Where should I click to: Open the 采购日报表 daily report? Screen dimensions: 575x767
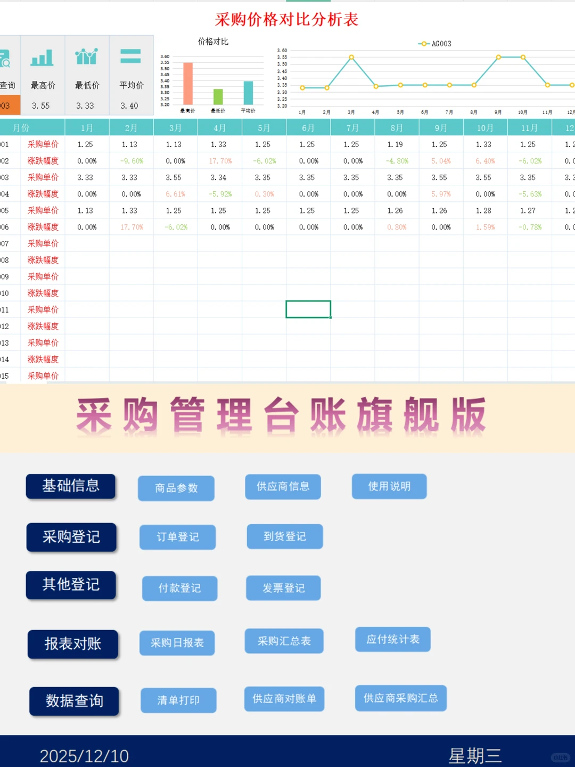click(x=177, y=643)
